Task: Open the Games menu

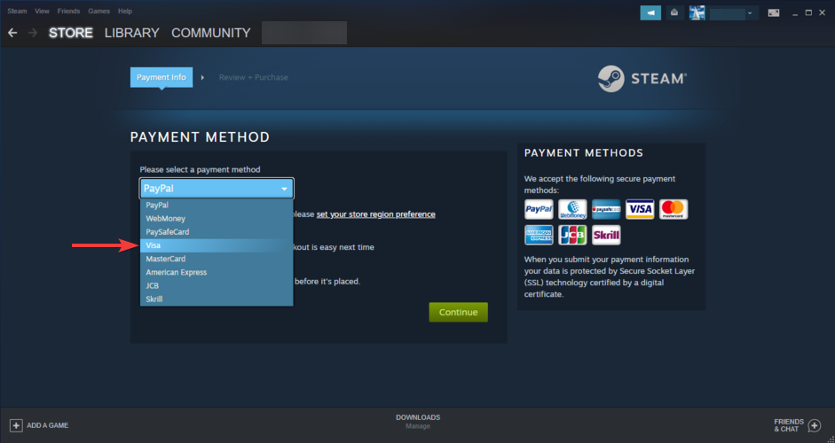Action: click(99, 12)
